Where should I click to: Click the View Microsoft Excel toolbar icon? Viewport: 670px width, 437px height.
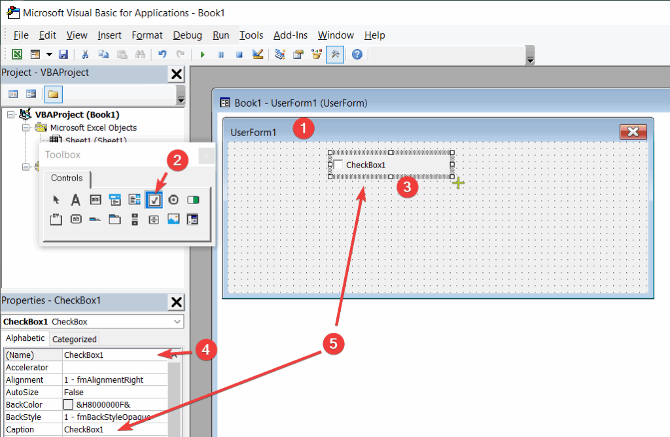pyautogui.click(x=16, y=54)
